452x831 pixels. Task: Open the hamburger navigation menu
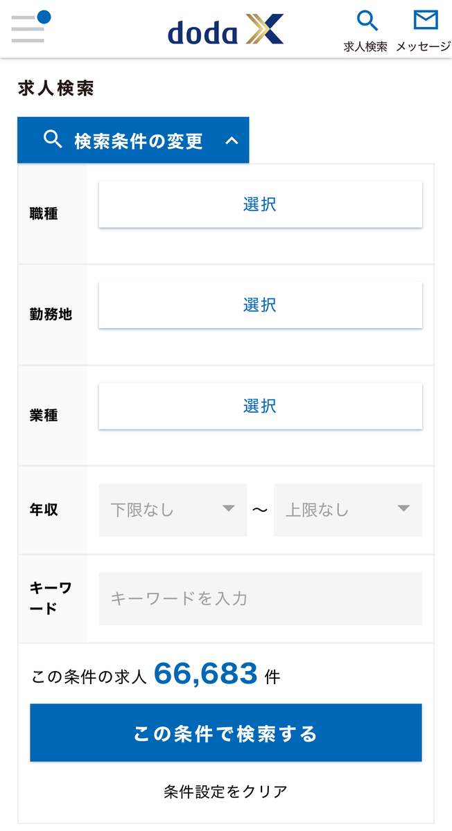[x=28, y=28]
